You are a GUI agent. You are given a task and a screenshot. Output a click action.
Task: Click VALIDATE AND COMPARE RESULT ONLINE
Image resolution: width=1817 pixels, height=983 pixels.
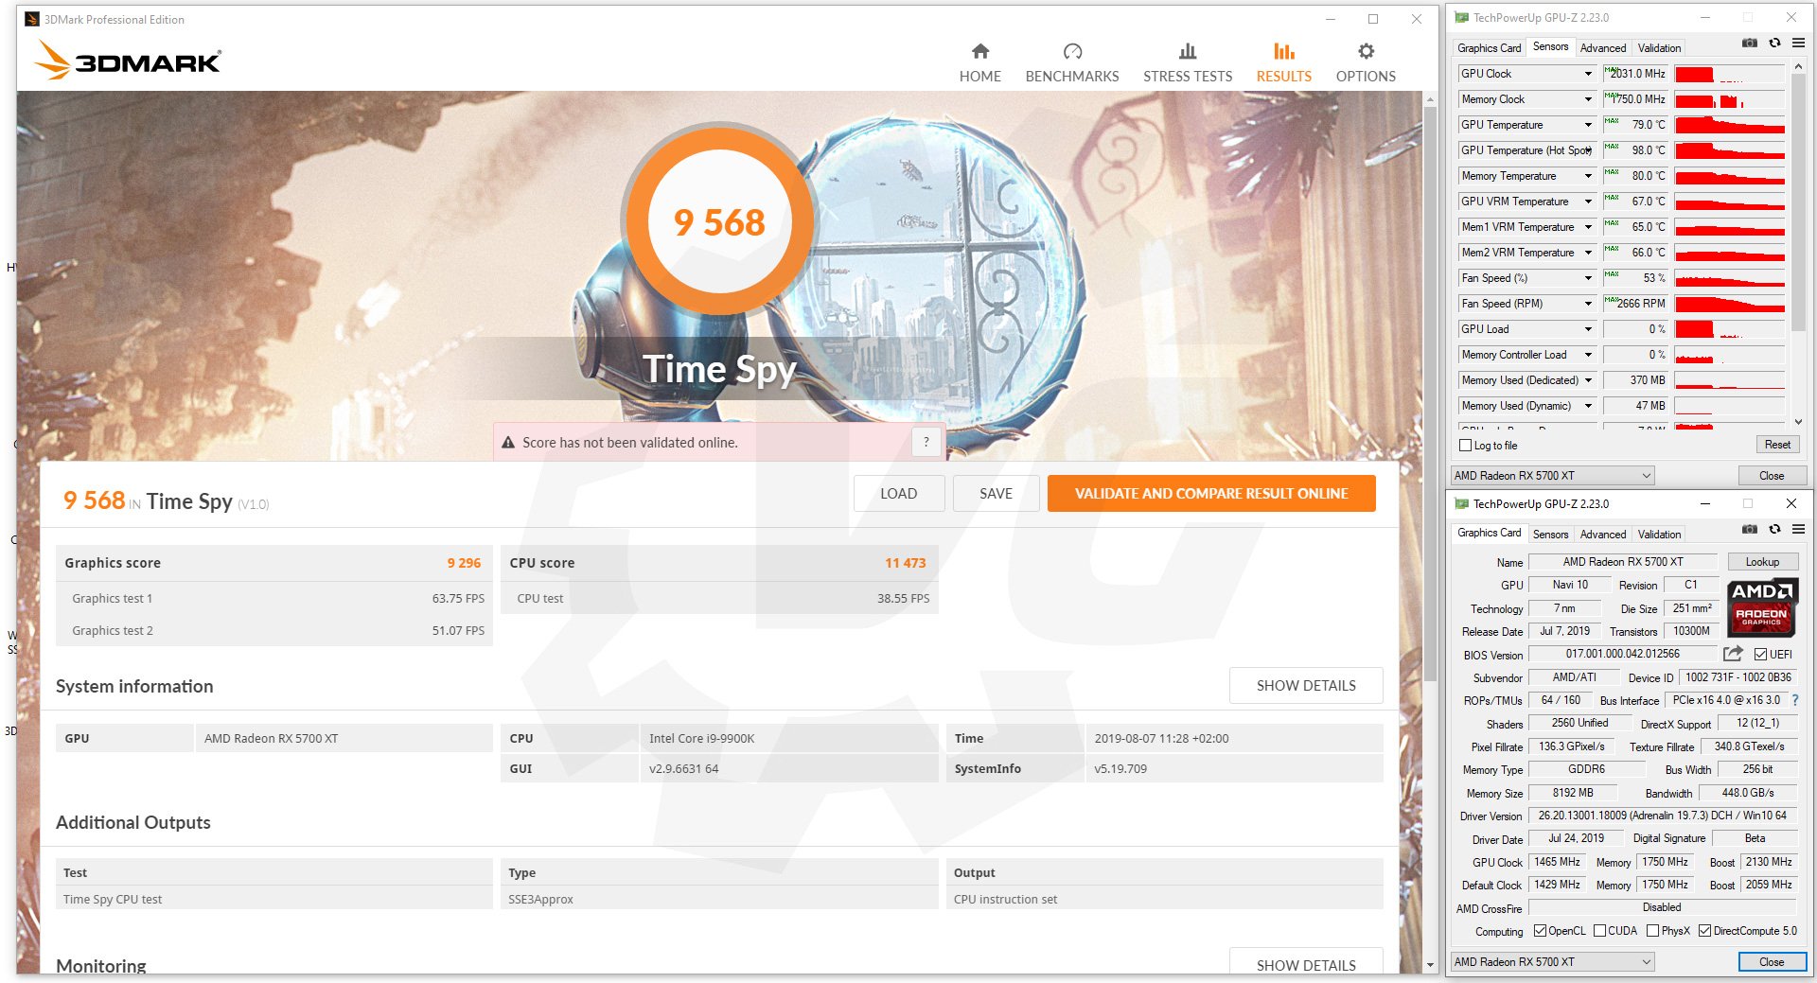pos(1211,493)
